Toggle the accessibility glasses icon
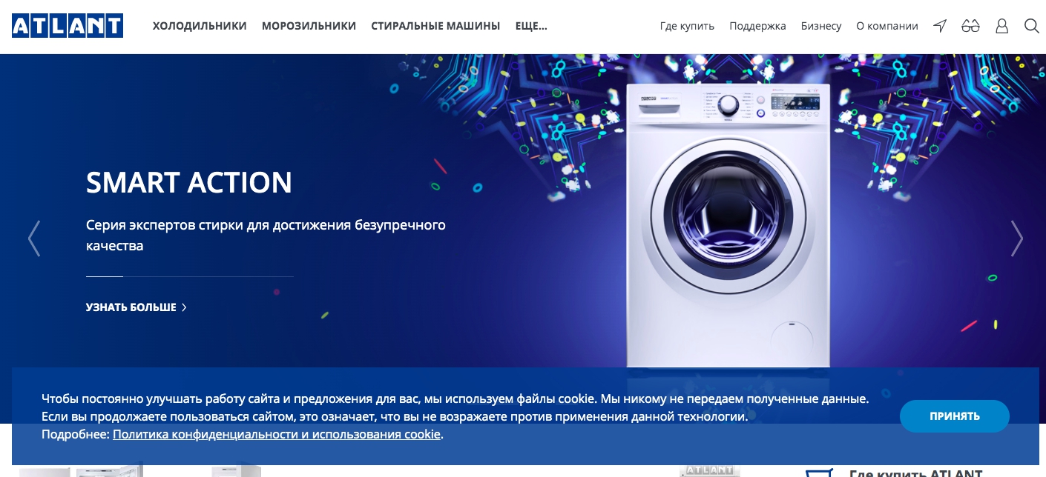 970,26
